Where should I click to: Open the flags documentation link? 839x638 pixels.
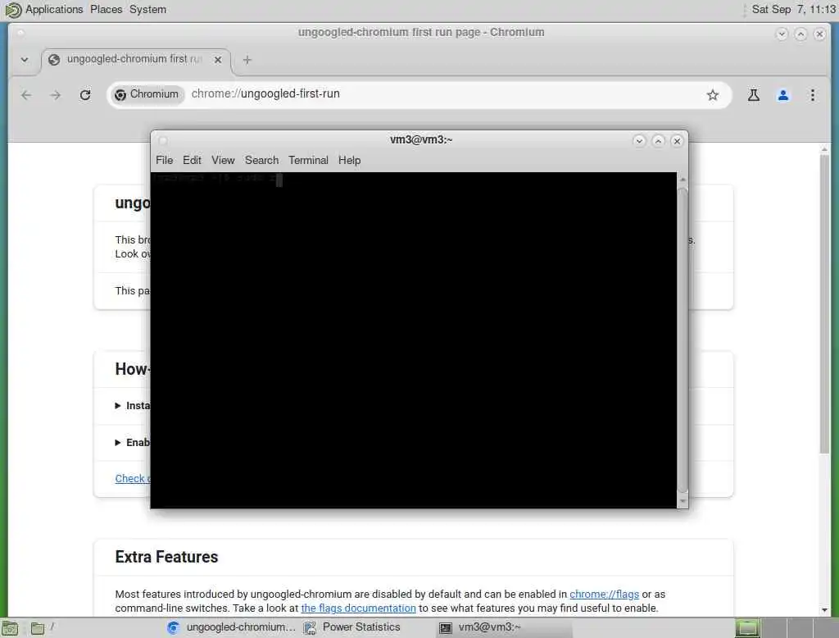click(358, 608)
